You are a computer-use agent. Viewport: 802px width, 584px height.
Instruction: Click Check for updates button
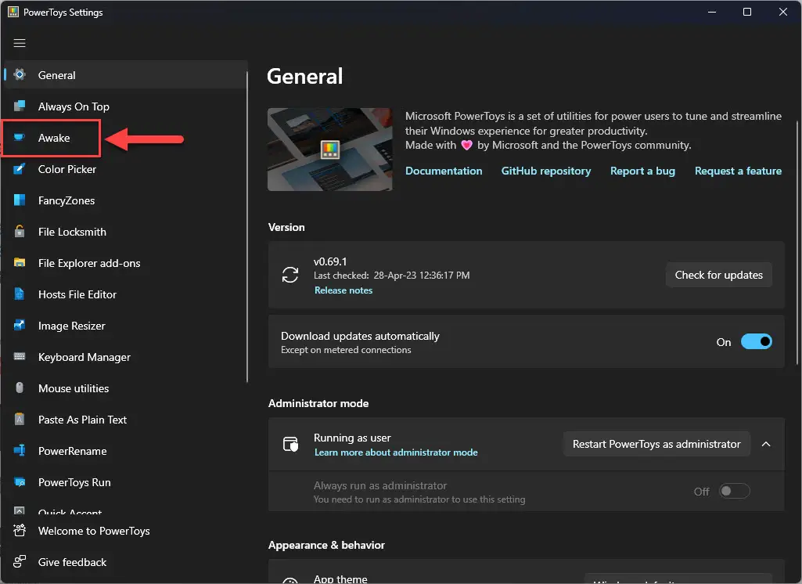[x=718, y=275]
